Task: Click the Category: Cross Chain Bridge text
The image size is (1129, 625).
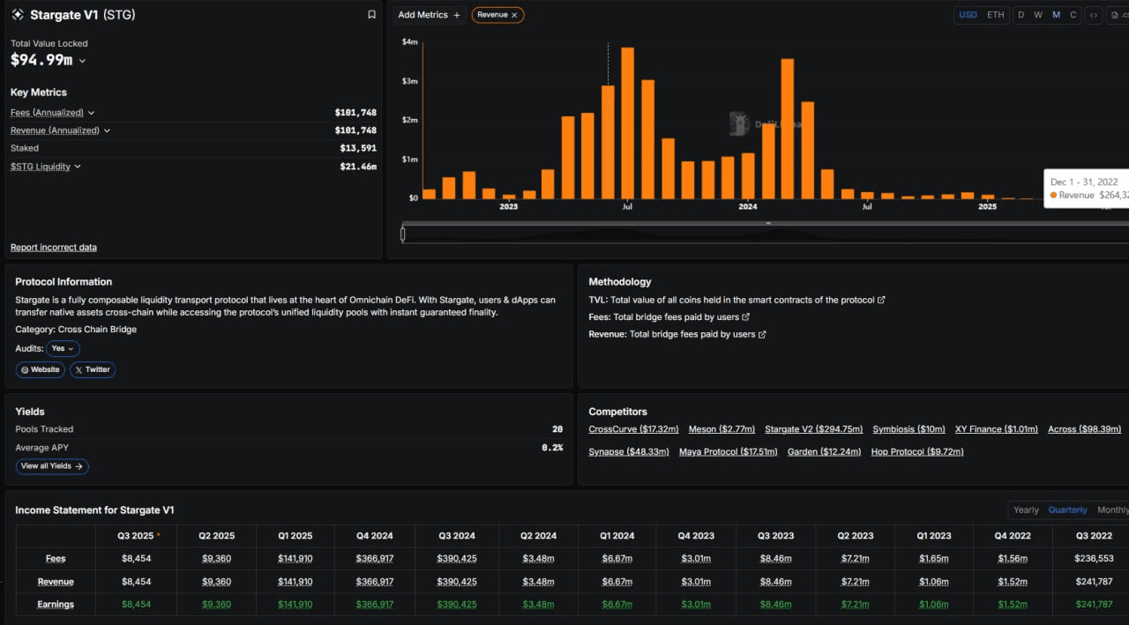Action: pos(76,330)
